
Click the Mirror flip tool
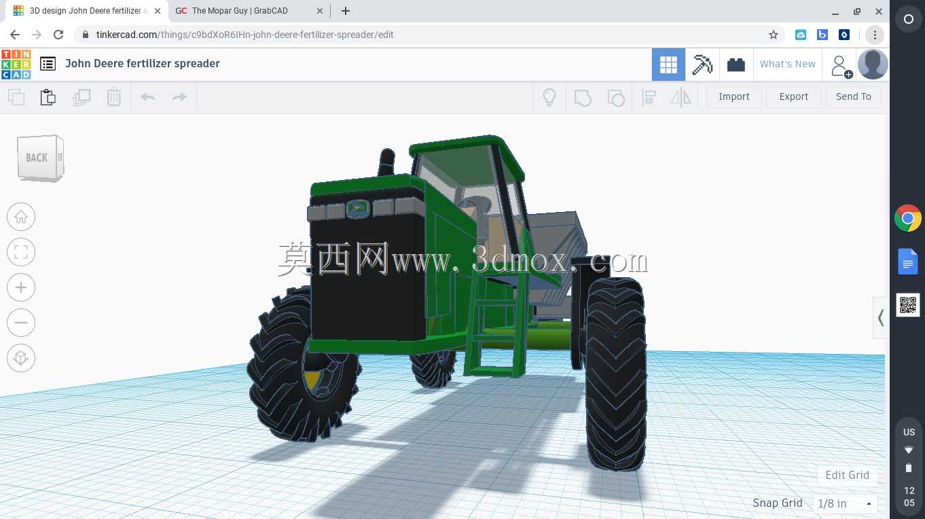click(681, 98)
